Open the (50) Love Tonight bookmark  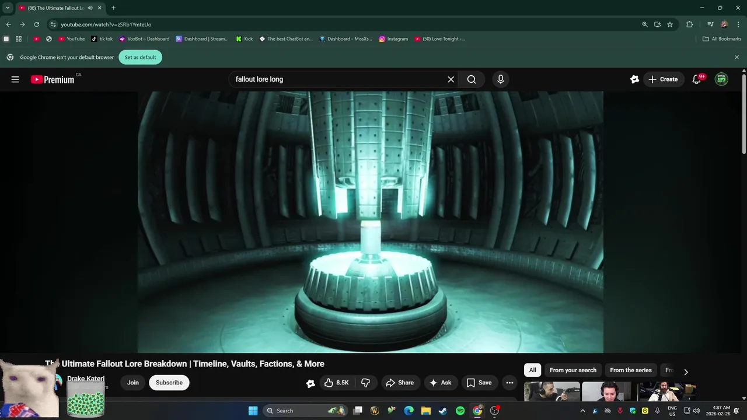(x=439, y=39)
